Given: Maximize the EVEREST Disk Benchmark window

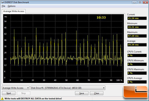Looking at the screenshot, I should click(140, 2).
